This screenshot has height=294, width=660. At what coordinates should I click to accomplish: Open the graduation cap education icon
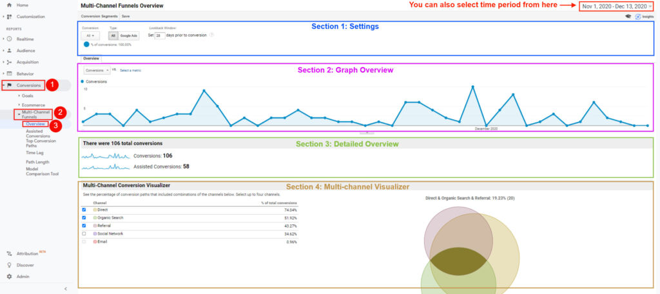point(628,16)
